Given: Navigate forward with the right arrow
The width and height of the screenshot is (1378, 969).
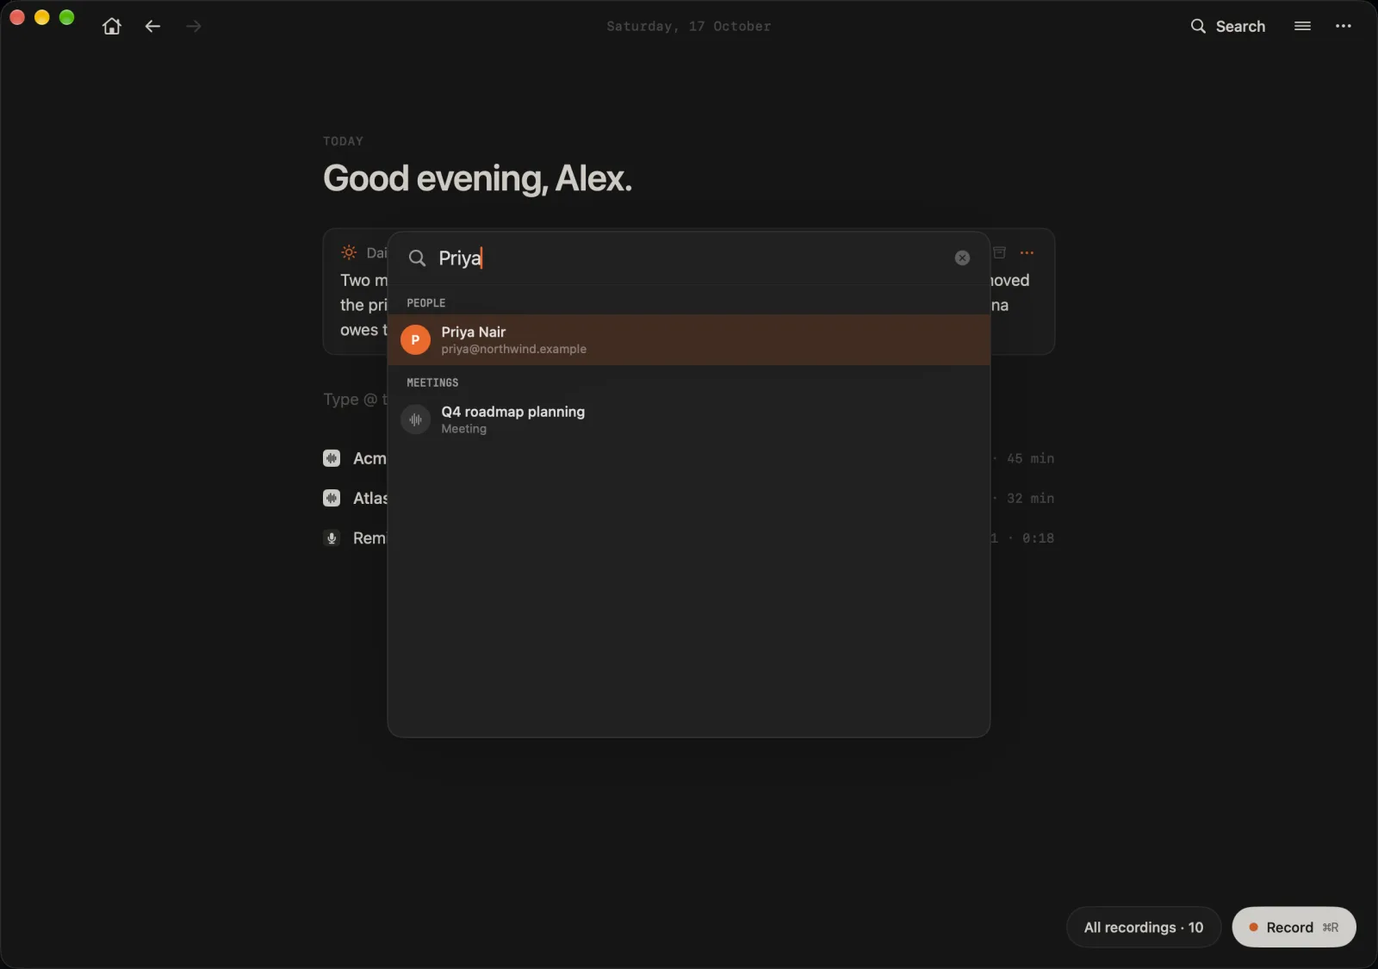Looking at the screenshot, I should 194,26.
